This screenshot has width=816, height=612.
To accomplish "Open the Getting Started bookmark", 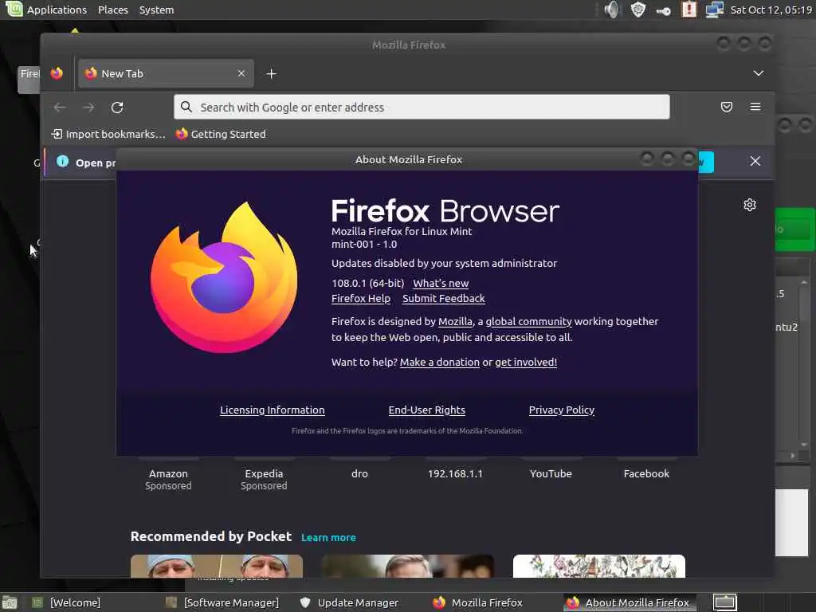I will (221, 134).
